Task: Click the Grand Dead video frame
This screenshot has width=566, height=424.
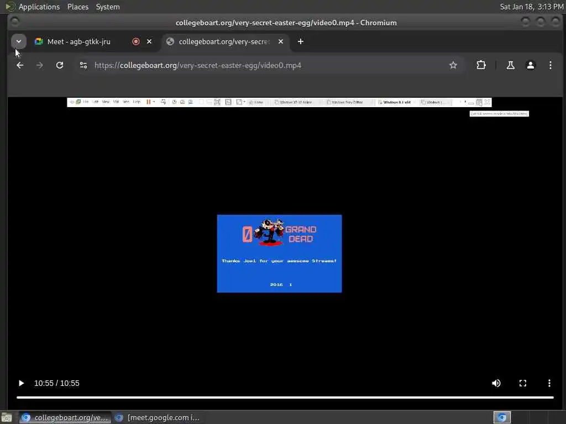Action: [279, 253]
